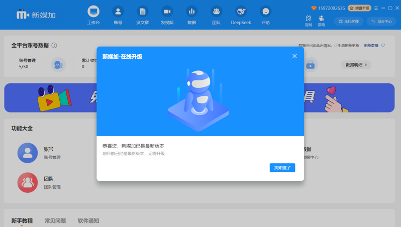Open the 数据 data chart icon in toolbar

[191, 12]
